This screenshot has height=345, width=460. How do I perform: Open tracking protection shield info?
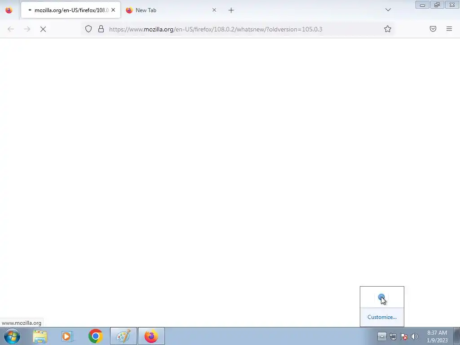pyautogui.click(x=88, y=29)
